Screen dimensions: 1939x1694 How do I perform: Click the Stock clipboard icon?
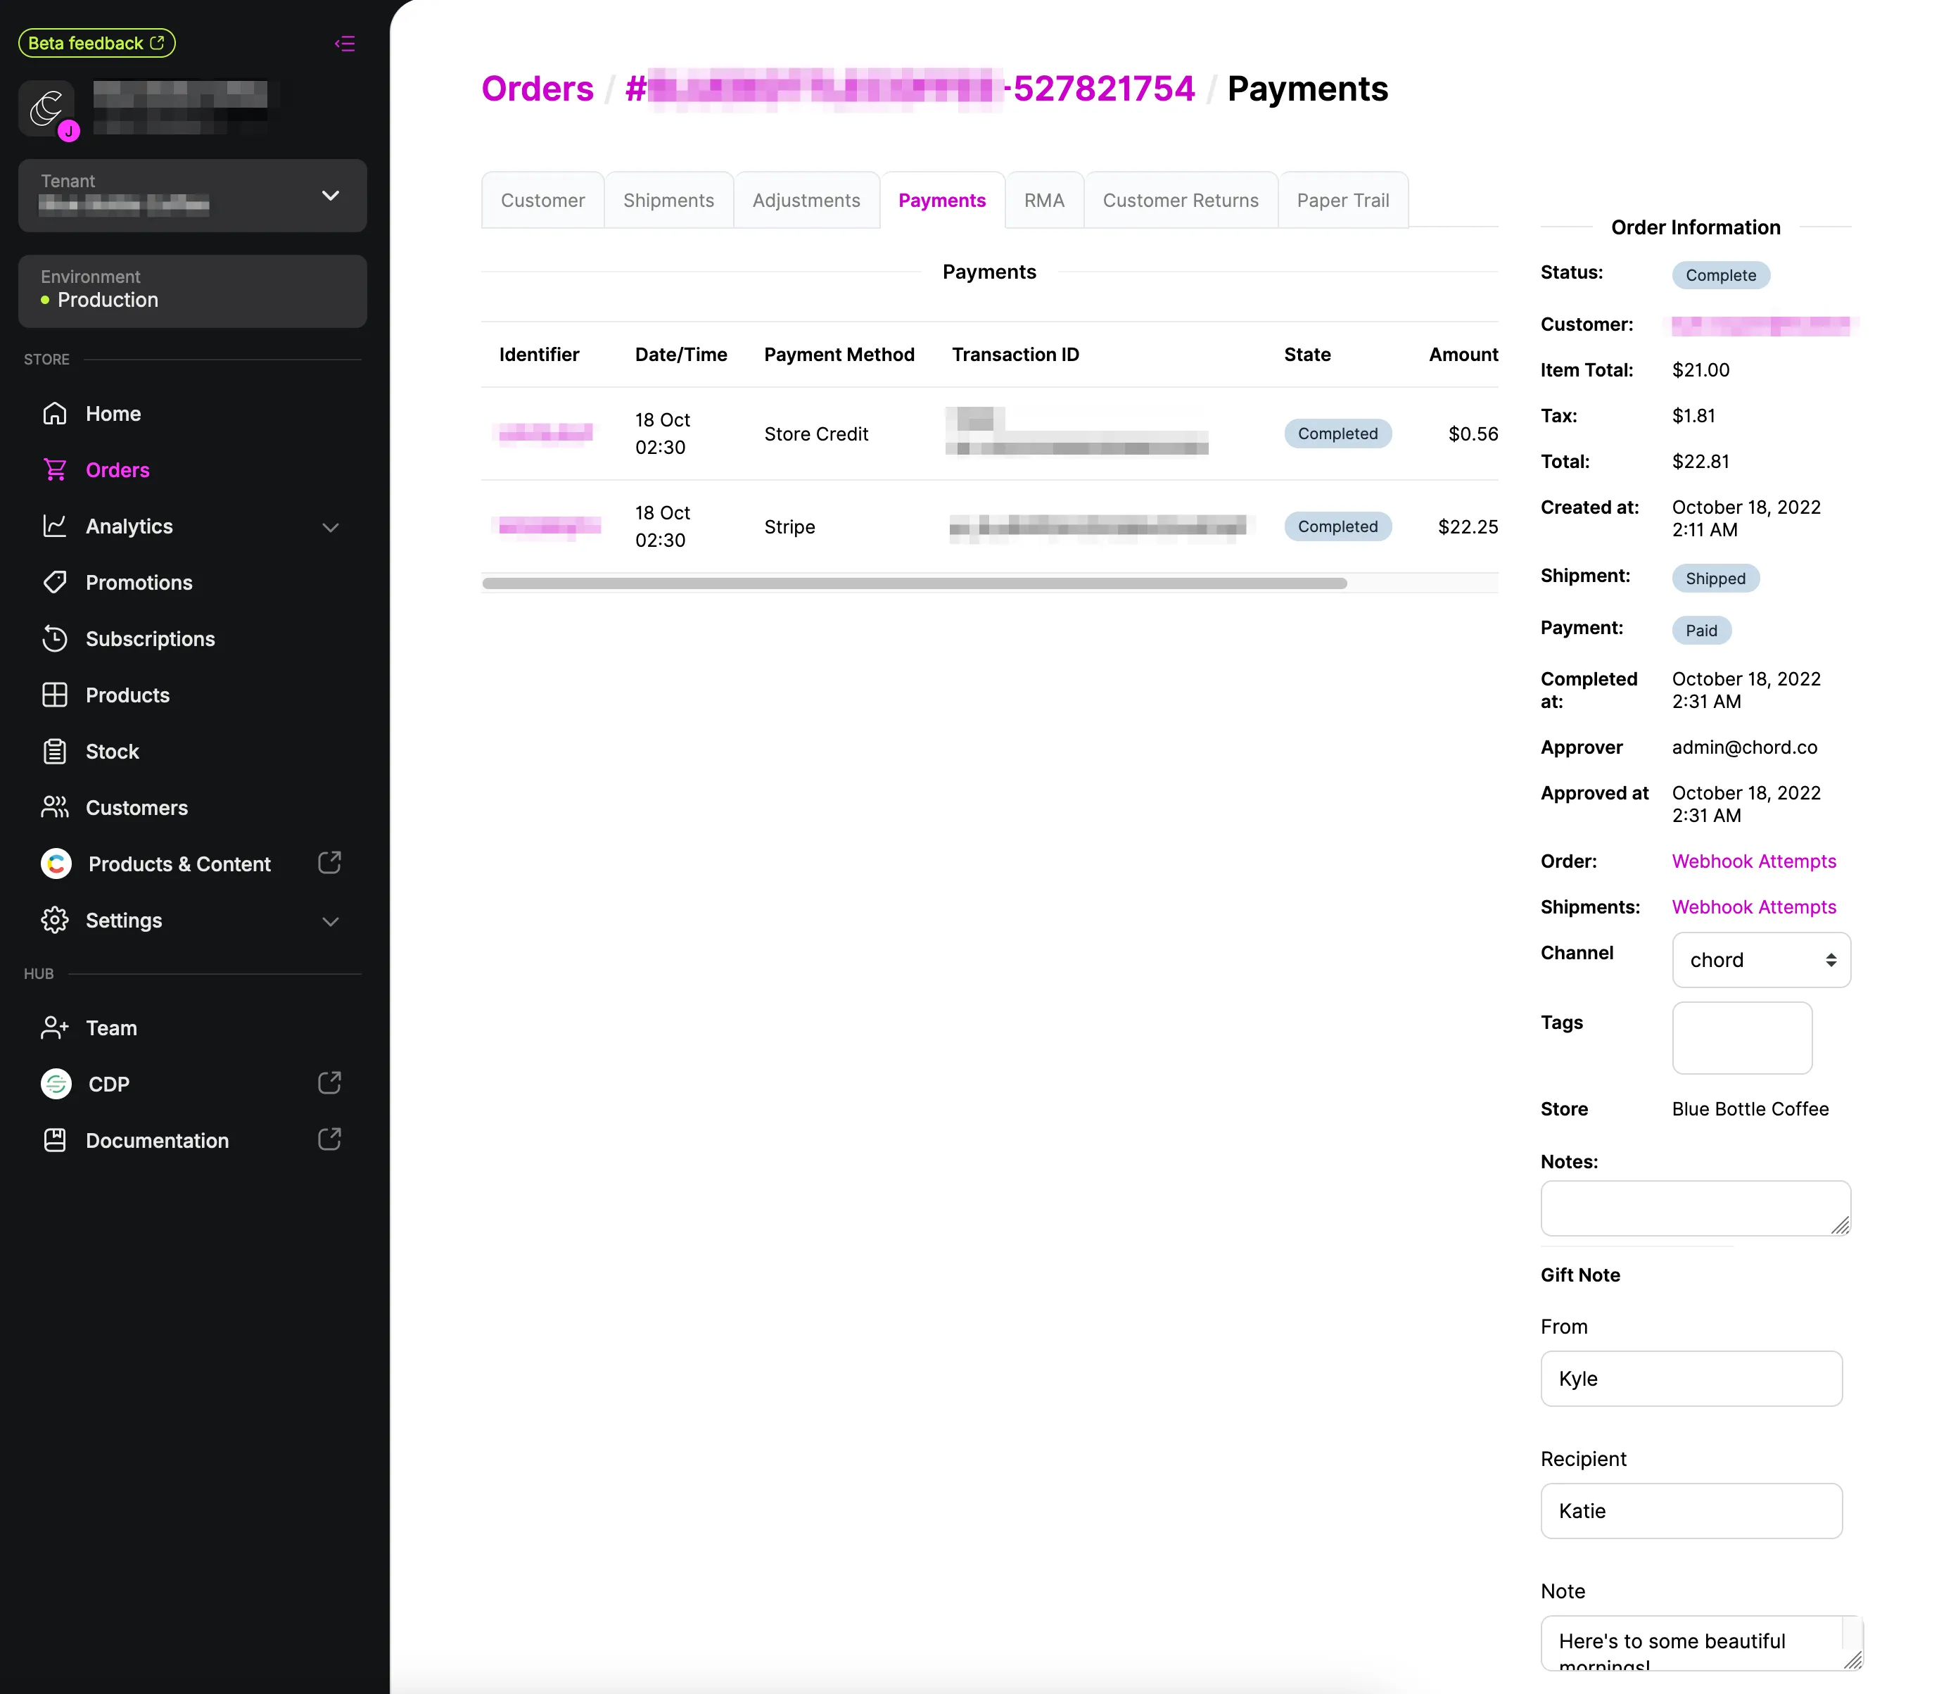point(55,752)
